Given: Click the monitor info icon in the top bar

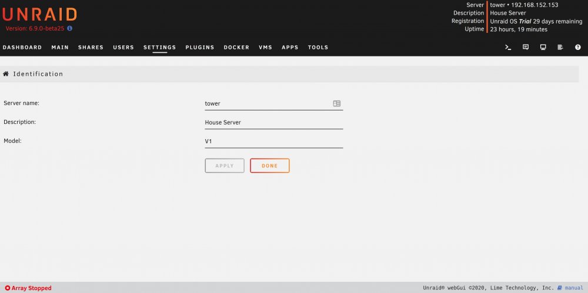Looking at the screenshot, I should pos(543,47).
